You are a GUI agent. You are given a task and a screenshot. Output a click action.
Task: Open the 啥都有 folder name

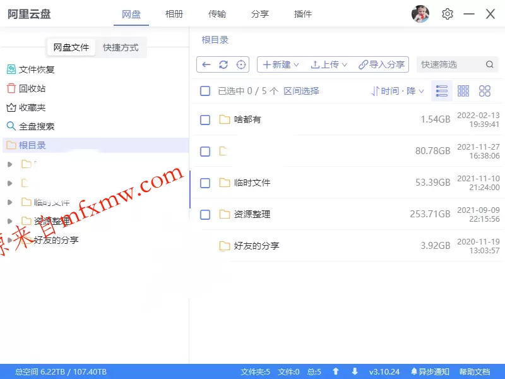click(247, 119)
